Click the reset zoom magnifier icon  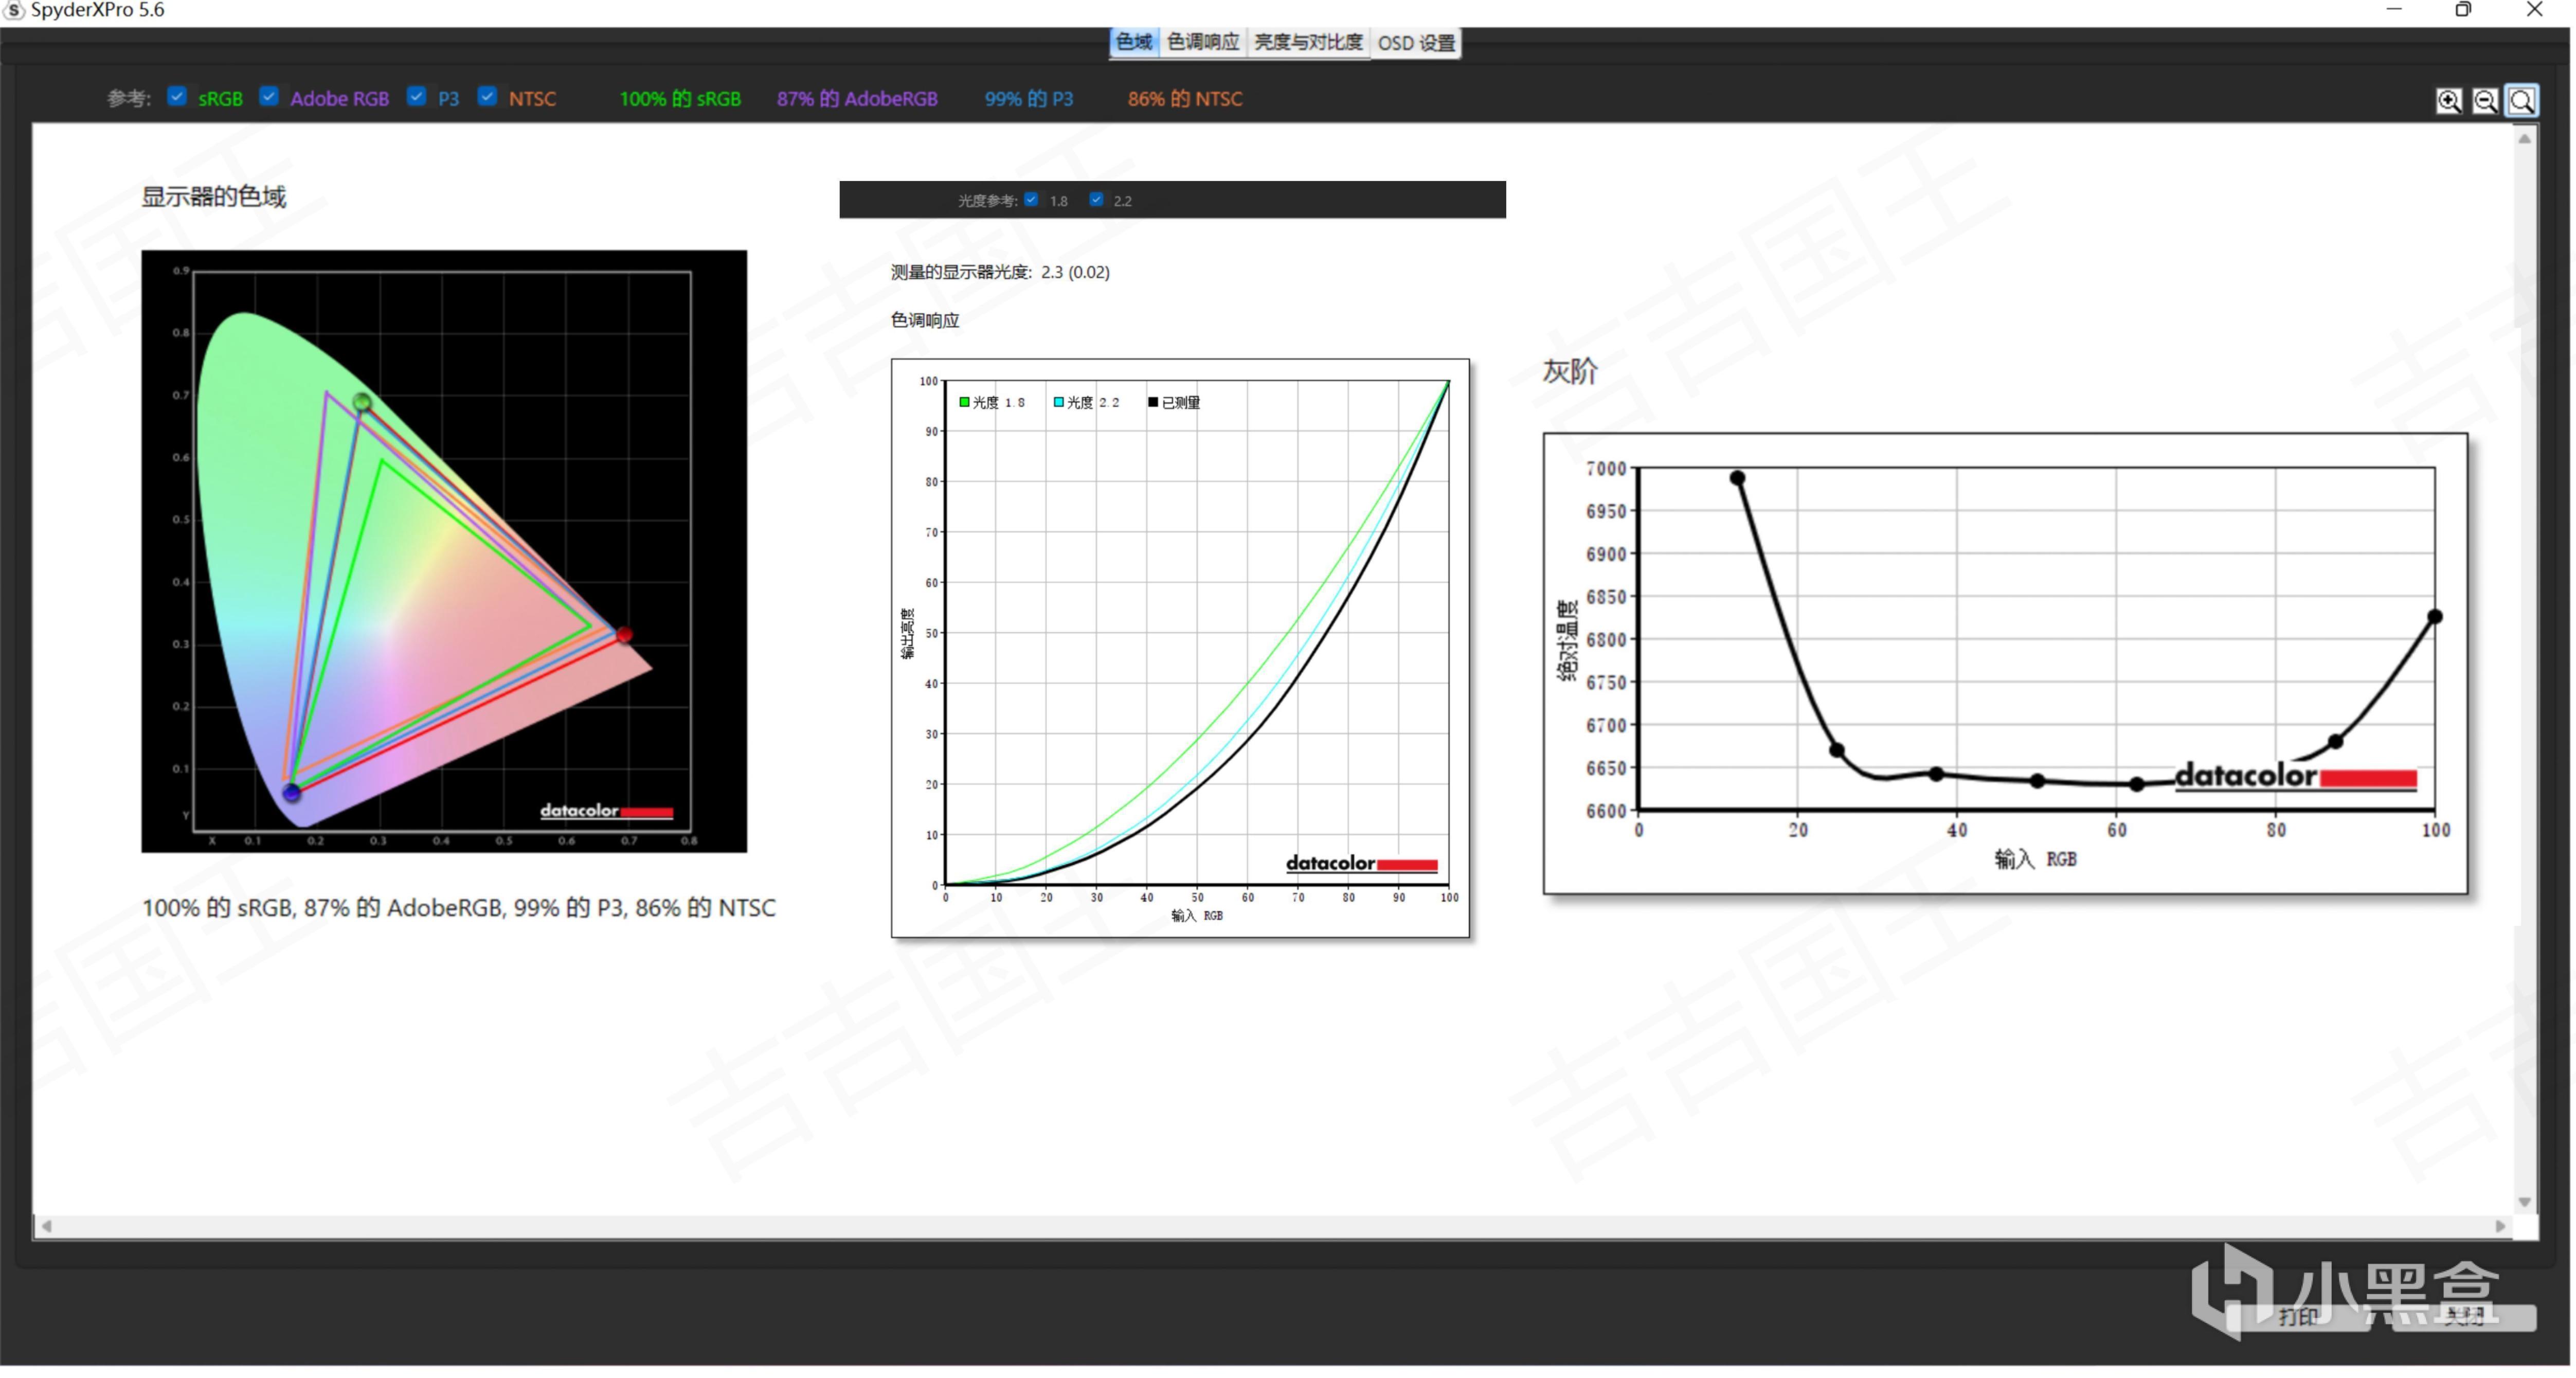[x=2521, y=101]
